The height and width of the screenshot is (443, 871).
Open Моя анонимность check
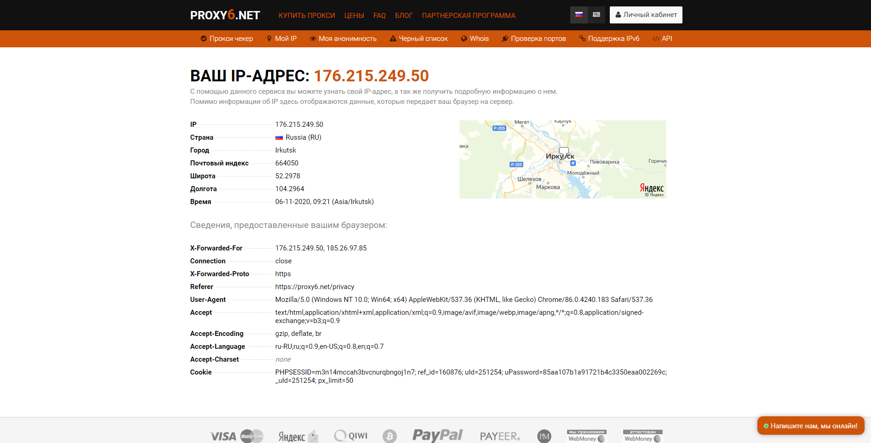tap(343, 39)
